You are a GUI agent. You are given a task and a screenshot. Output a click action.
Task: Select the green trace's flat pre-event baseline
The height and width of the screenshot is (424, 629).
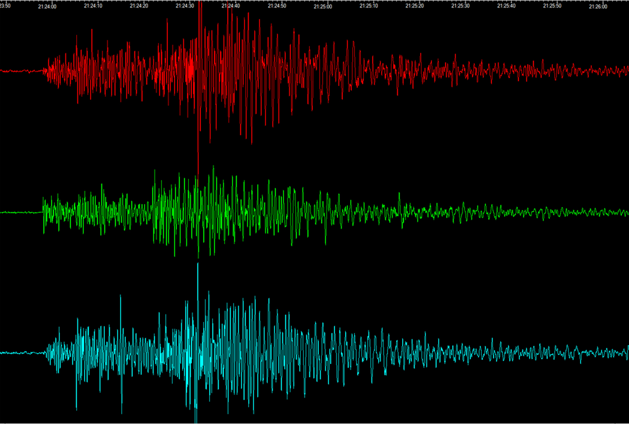[x=20, y=213]
